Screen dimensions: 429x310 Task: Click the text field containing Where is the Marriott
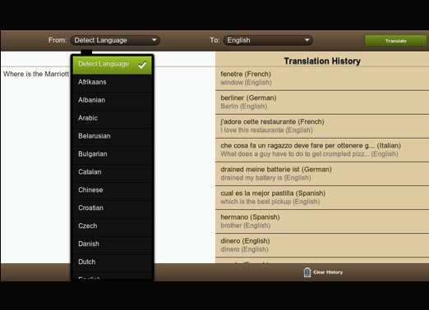pos(108,165)
